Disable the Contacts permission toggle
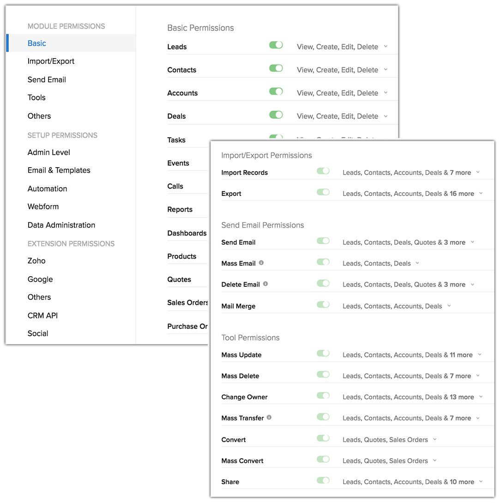Screen dimensions: 500x503 click(x=276, y=68)
